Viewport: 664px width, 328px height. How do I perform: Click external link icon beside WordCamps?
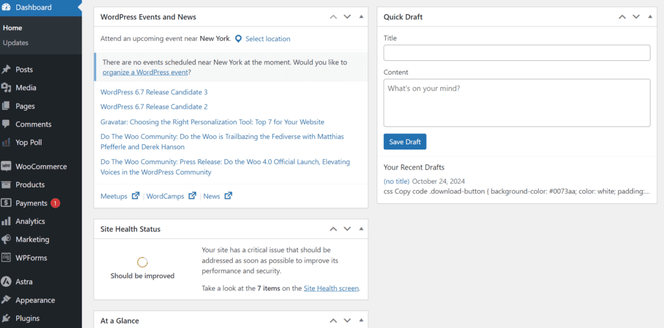tap(192, 196)
